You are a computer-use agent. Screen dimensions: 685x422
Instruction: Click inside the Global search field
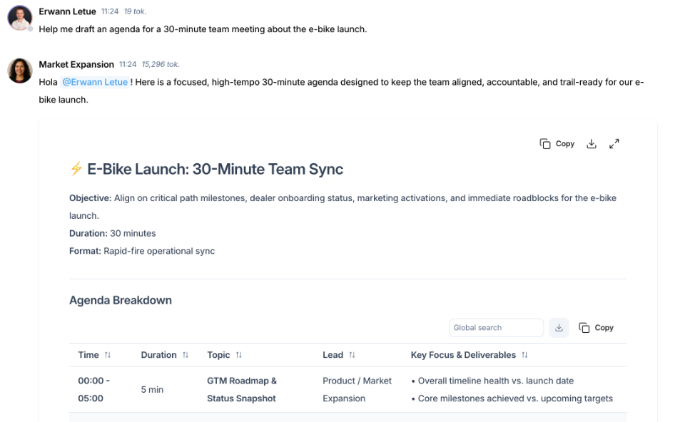click(x=497, y=328)
